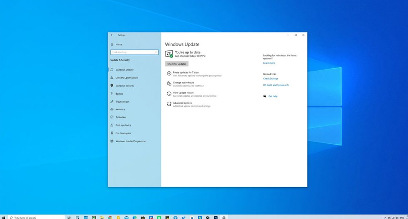408x219 pixels.
Task: Open the volume control in the tray
Action: tap(397, 218)
